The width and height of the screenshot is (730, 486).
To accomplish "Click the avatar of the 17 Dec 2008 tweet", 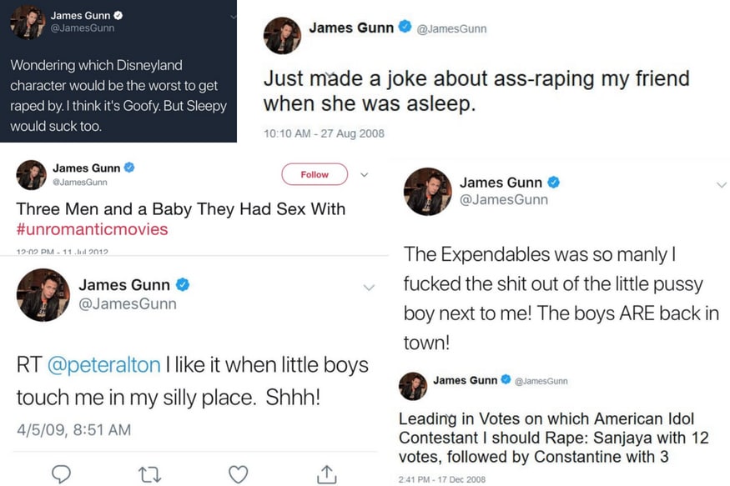I will pyautogui.click(x=413, y=386).
